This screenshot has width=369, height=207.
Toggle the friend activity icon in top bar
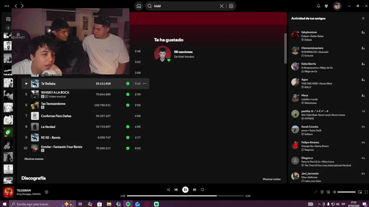coord(326,6)
